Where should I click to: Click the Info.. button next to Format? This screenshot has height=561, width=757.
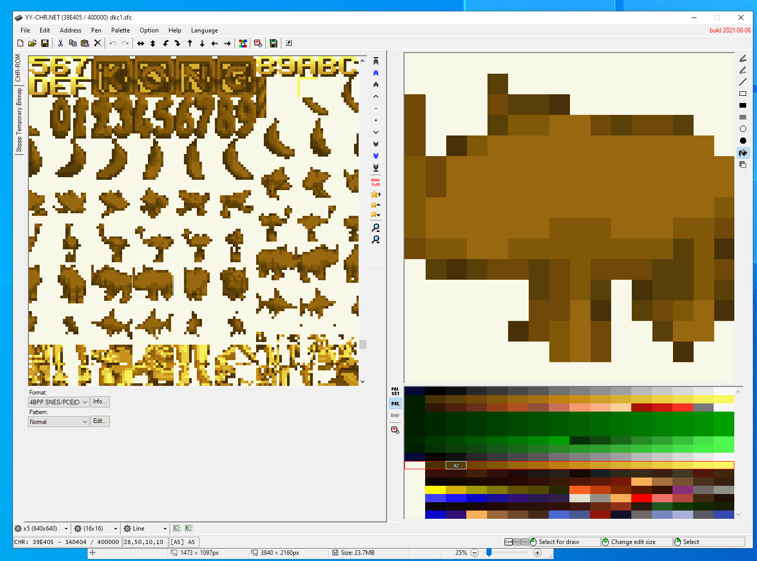(x=99, y=402)
